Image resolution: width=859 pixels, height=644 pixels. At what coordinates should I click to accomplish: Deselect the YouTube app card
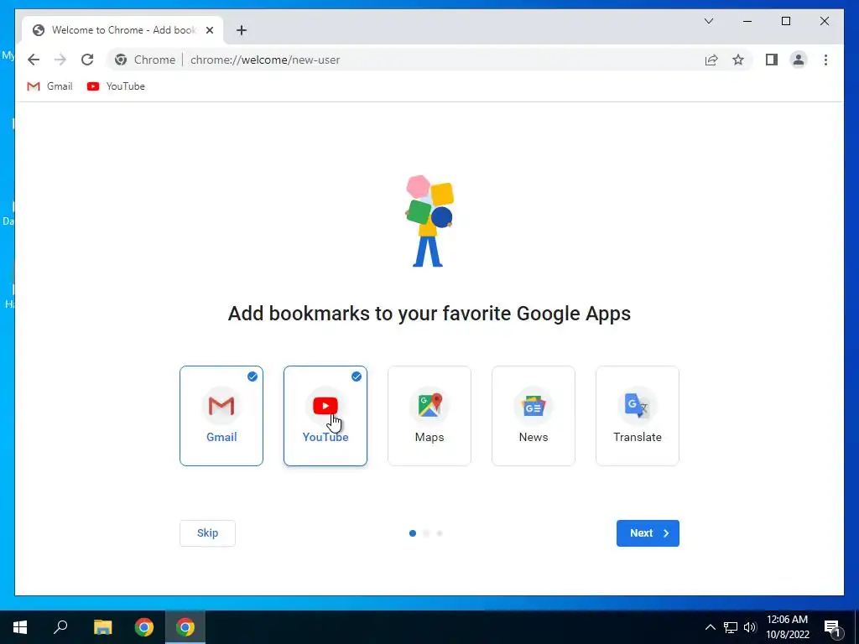325,416
